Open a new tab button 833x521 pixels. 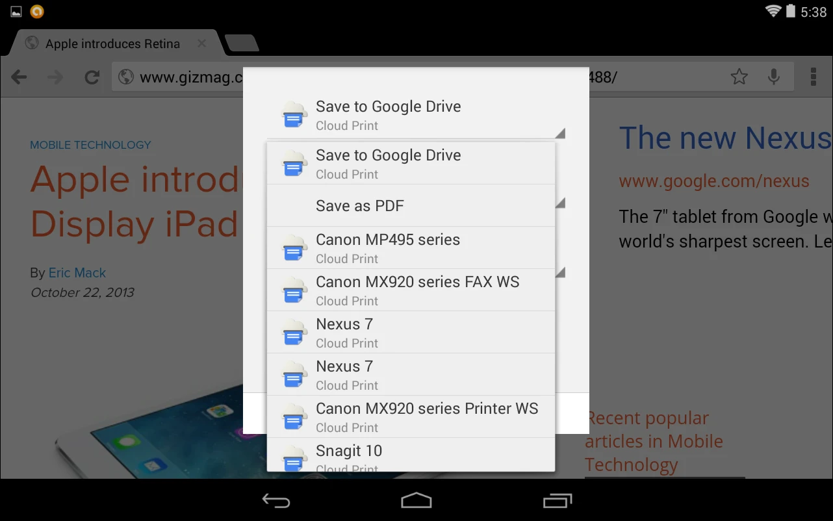point(242,44)
